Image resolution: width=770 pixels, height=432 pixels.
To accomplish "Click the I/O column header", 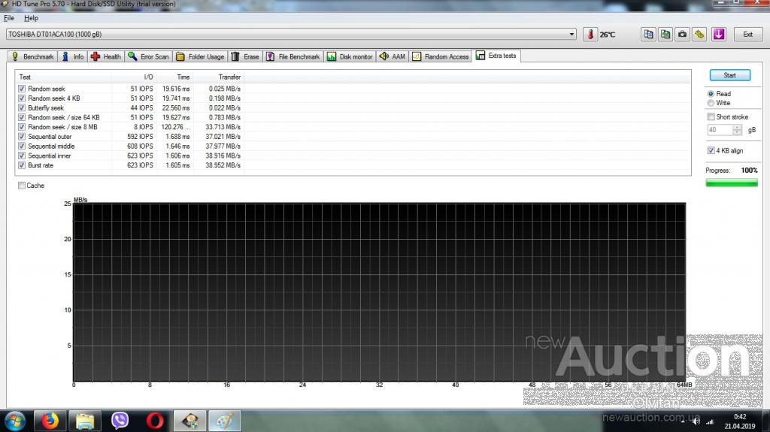I will 134,77.
